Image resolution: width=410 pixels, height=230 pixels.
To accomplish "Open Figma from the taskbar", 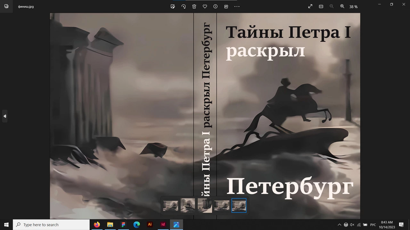I will (x=123, y=225).
